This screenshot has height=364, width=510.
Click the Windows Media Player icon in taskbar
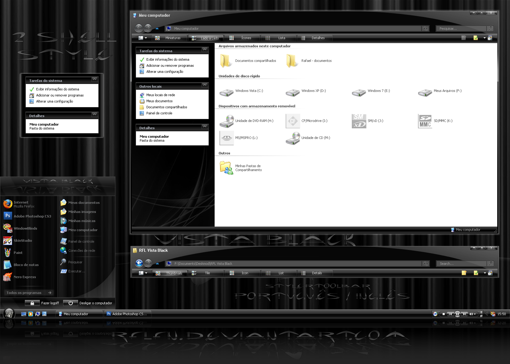pos(31,314)
